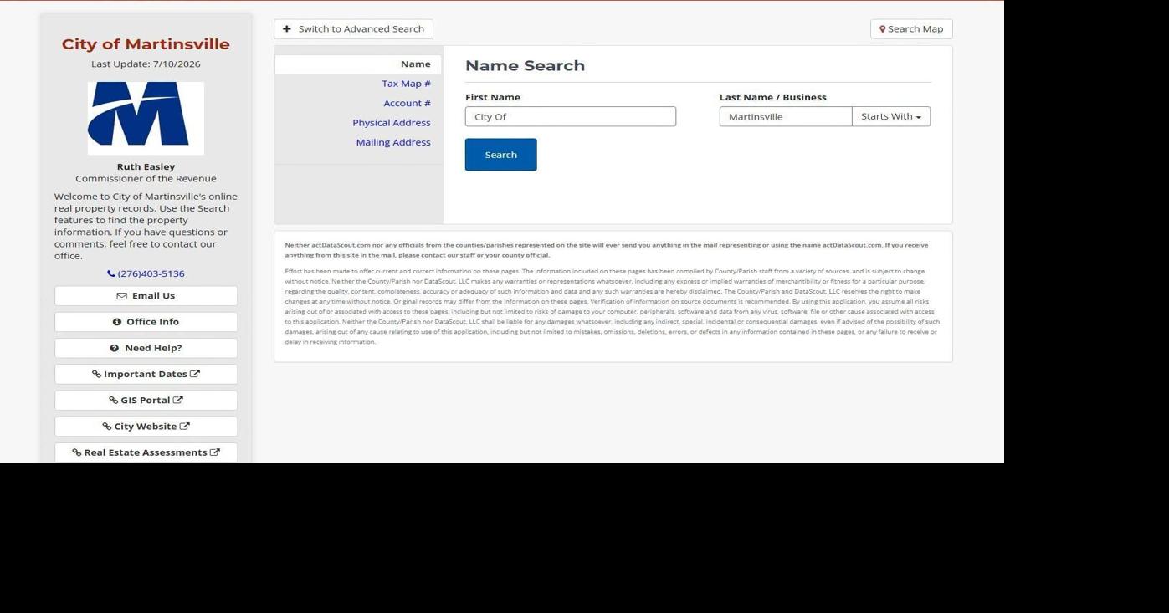1169x613 pixels.
Task: Click the question mark icon on Need Help?
Action: click(115, 348)
